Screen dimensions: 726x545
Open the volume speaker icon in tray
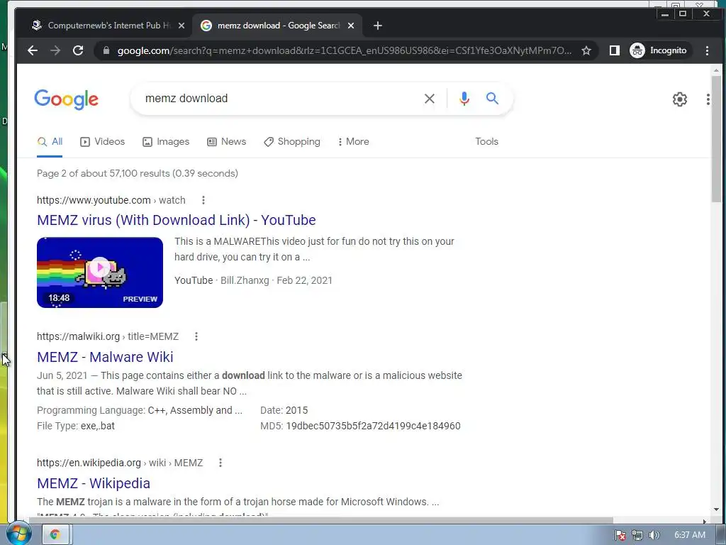point(654,535)
